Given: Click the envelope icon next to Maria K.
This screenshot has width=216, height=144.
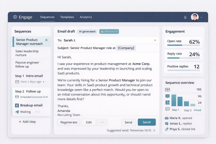Looking at the screenshot, I should click(167, 118).
